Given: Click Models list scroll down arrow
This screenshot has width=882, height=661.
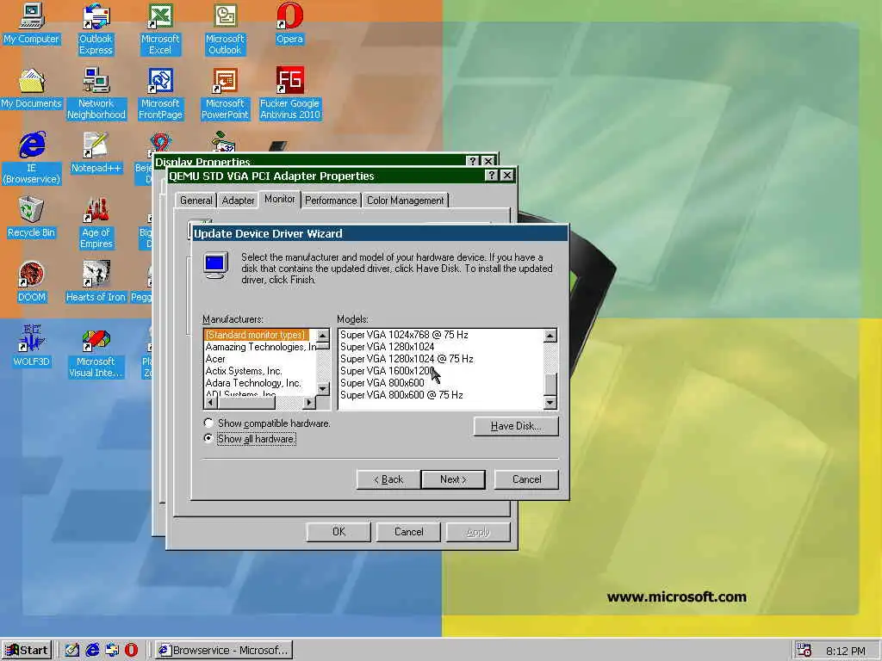Looking at the screenshot, I should coord(550,403).
